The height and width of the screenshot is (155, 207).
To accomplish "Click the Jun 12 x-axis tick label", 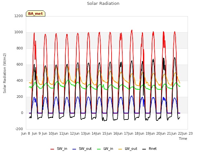I will (69, 133).
